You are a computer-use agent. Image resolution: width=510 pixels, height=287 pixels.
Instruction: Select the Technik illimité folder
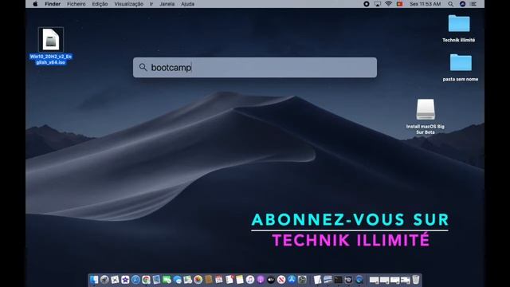click(x=459, y=29)
